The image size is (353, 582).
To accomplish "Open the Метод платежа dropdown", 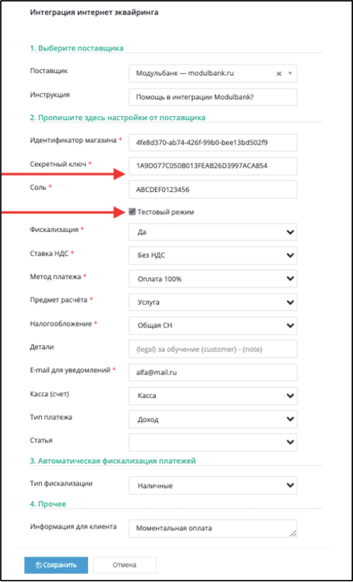I will 213,279.
